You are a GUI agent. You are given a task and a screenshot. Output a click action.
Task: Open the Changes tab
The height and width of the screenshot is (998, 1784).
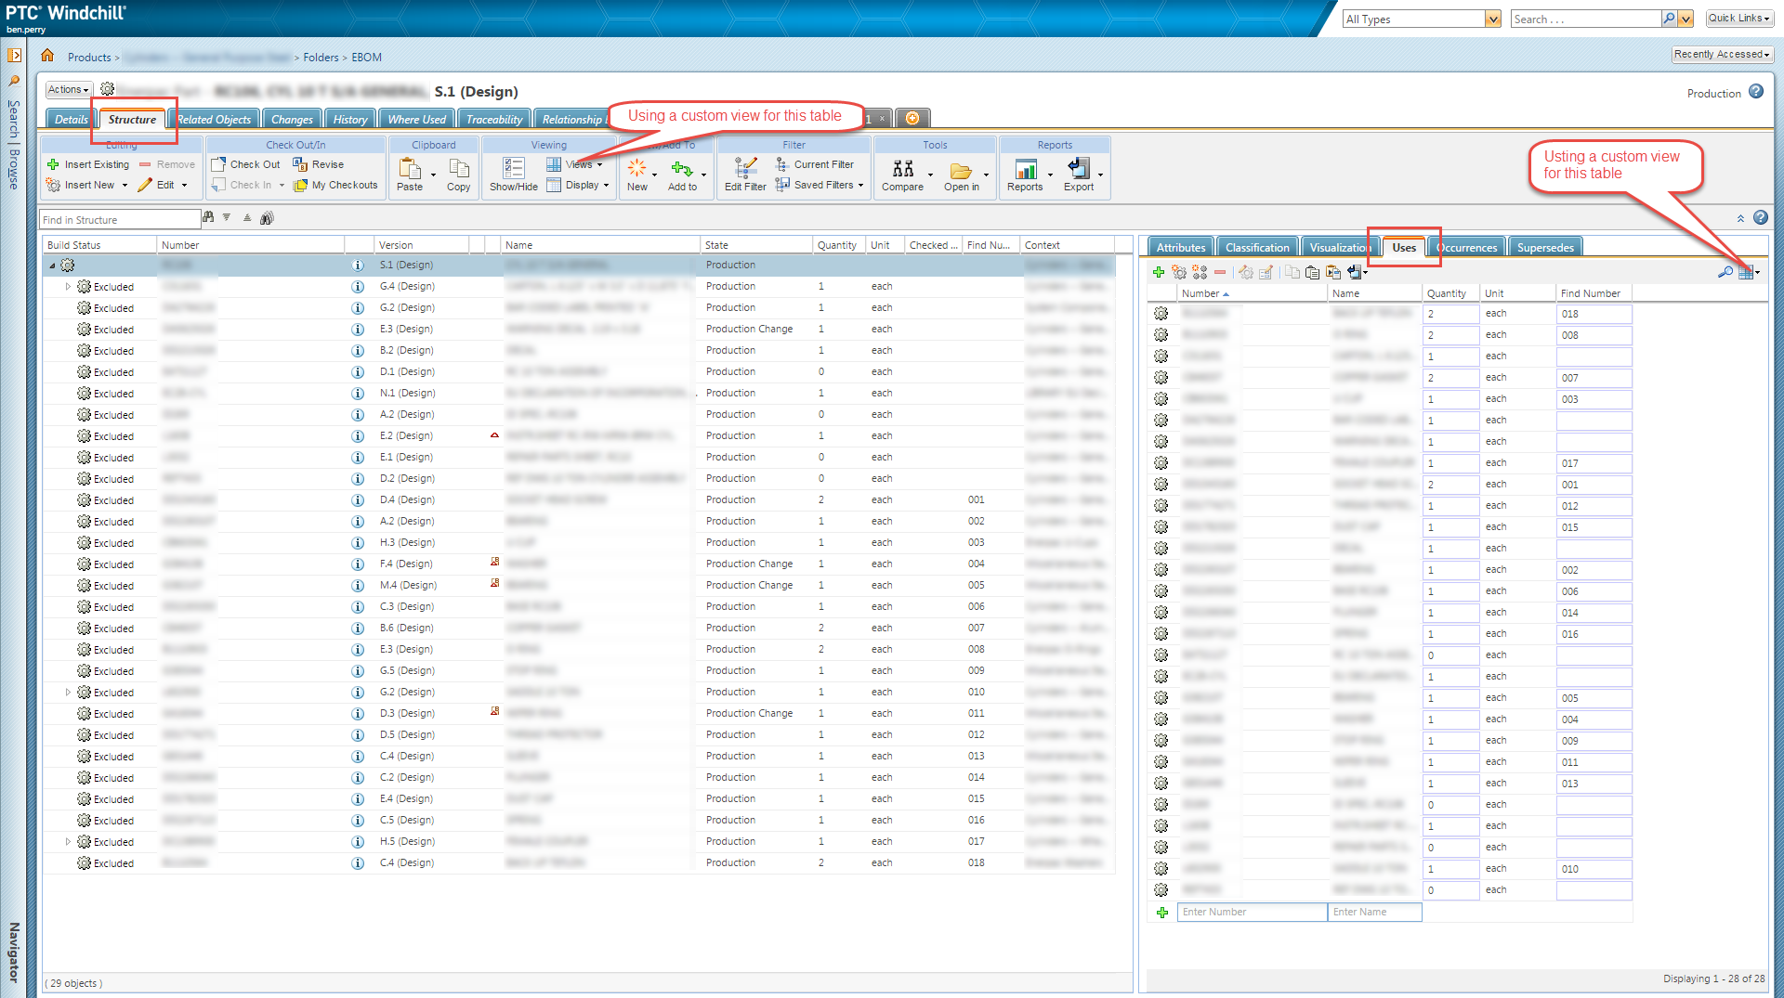[x=292, y=119]
